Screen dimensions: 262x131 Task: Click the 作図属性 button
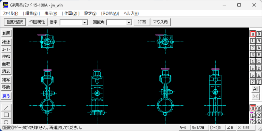click(x=37, y=22)
